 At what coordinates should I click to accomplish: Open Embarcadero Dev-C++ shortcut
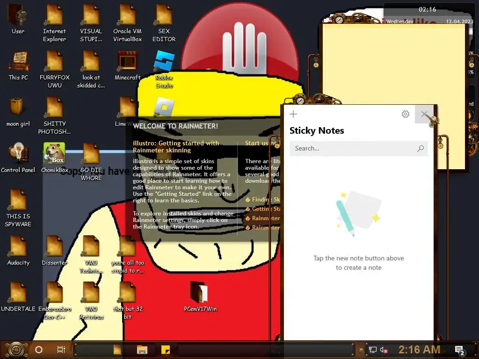pyautogui.click(x=54, y=301)
